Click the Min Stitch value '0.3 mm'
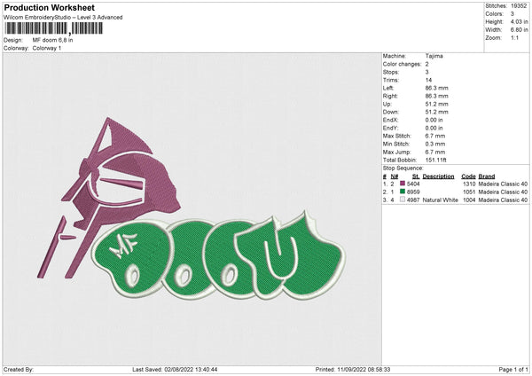Screen dimensions: 532x376 click(x=435, y=144)
